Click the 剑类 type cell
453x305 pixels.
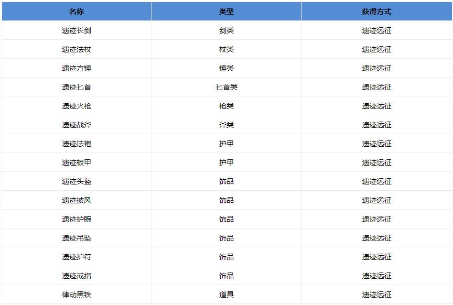click(x=226, y=30)
